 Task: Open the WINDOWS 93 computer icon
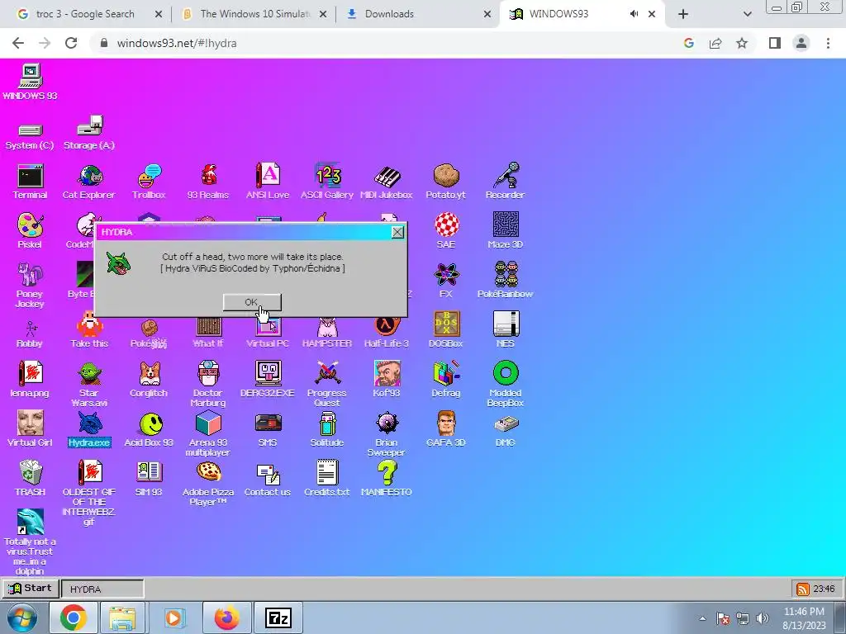[x=30, y=82]
